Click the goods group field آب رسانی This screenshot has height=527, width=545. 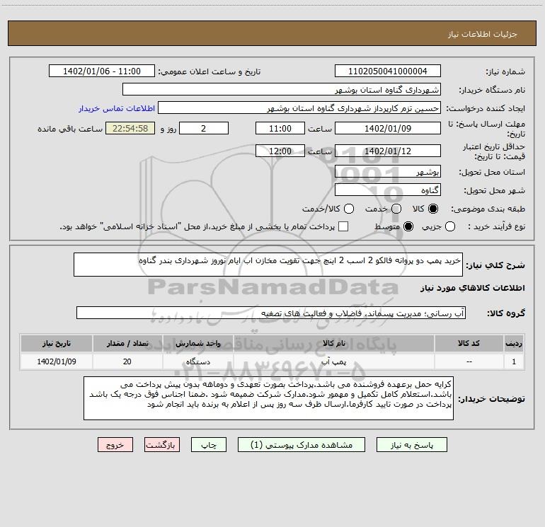click(x=271, y=313)
